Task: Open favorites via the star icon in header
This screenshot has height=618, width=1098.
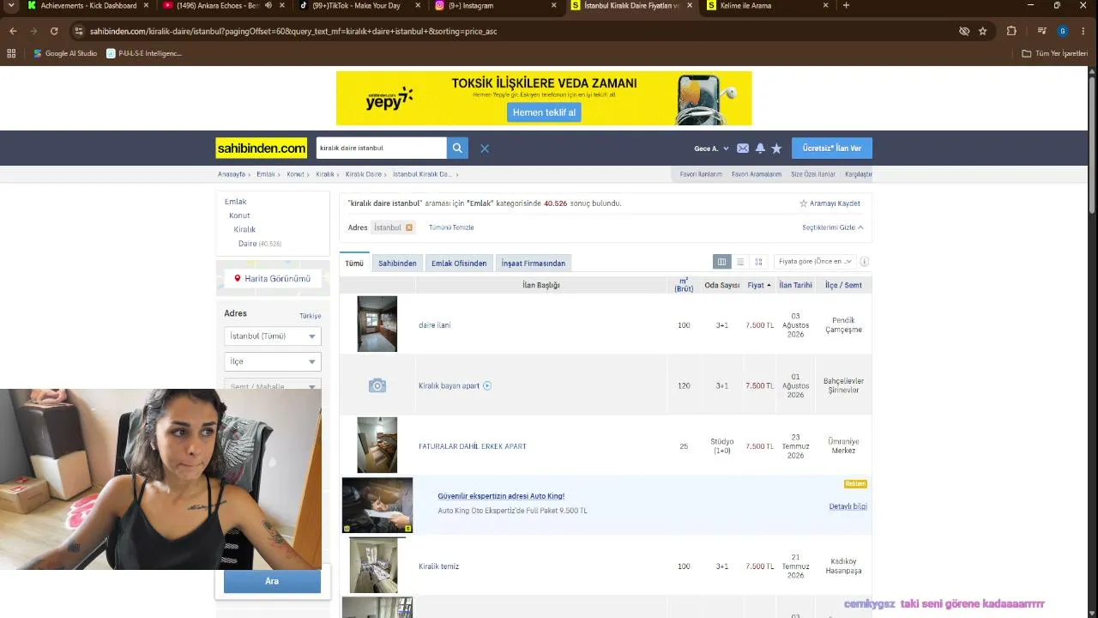Action: [x=776, y=148]
